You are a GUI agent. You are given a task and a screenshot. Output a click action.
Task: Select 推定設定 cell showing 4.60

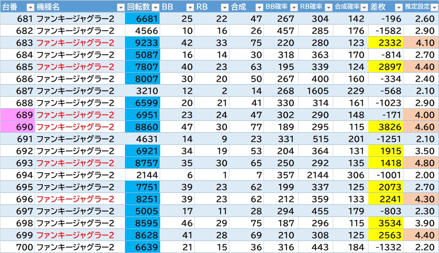pyautogui.click(x=421, y=127)
